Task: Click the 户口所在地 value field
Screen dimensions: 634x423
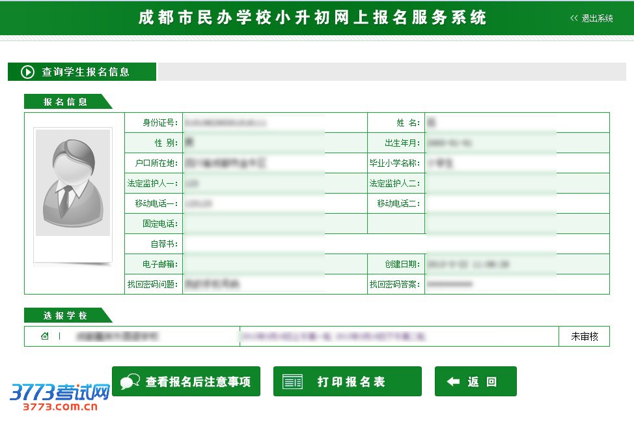Action: (x=274, y=163)
